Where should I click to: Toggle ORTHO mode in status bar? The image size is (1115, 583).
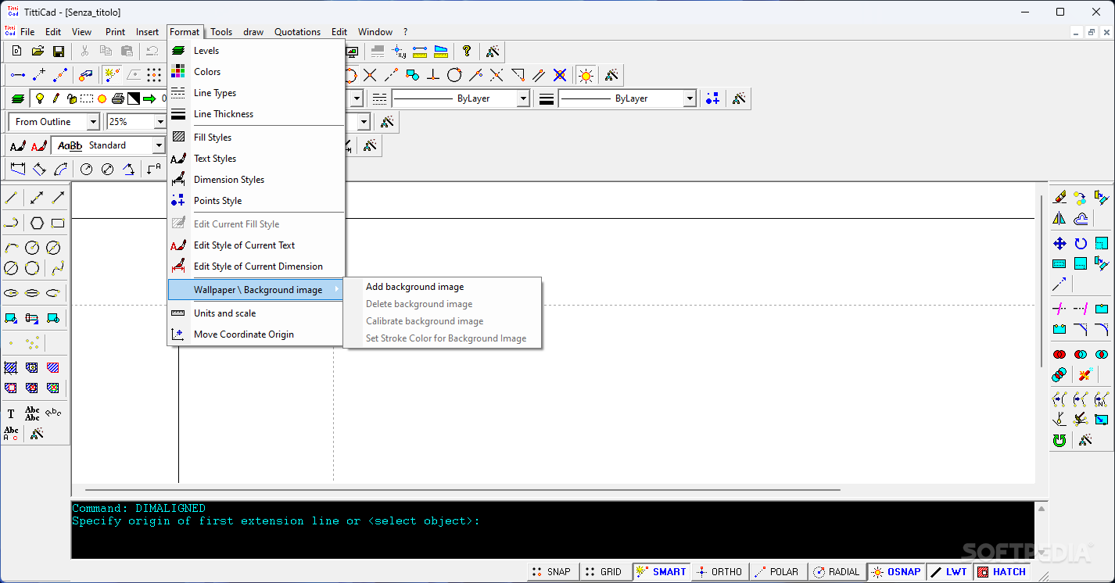pyautogui.click(x=719, y=572)
